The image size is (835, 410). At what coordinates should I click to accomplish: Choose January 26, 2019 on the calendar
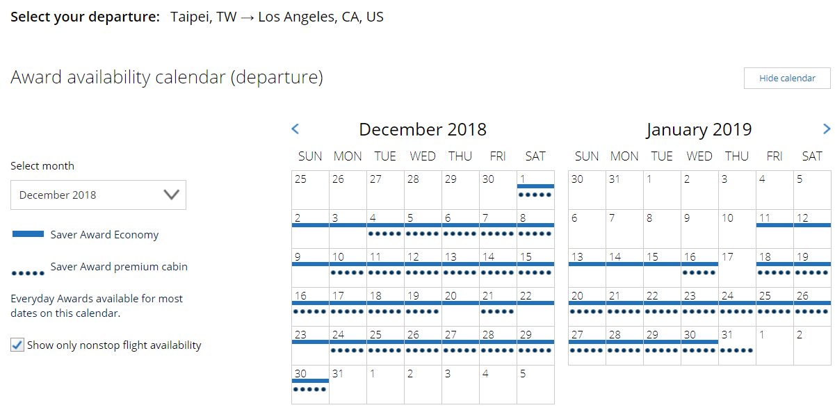[812, 306]
